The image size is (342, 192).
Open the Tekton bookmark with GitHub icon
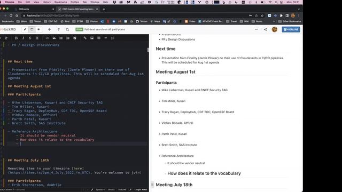142,21
